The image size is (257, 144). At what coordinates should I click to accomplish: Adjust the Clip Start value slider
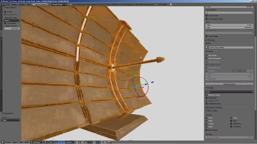(229, 25)
